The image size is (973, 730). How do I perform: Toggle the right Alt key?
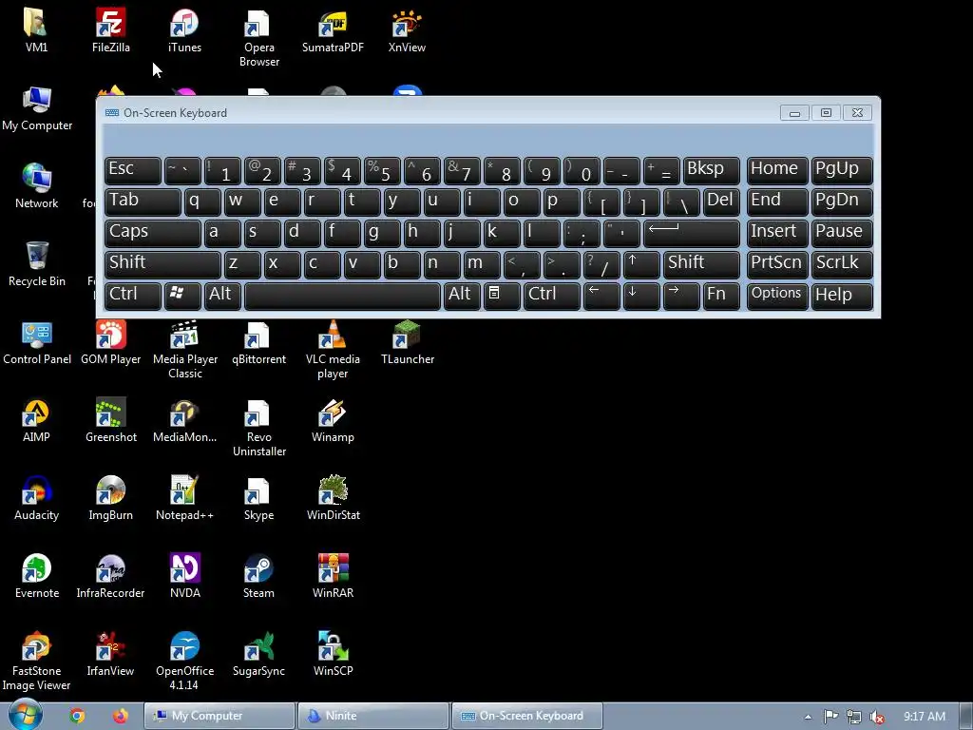click(x=461, y=296)
